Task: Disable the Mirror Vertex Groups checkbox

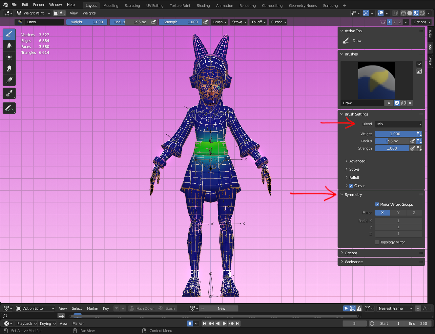Action: (x=377, y=204)
